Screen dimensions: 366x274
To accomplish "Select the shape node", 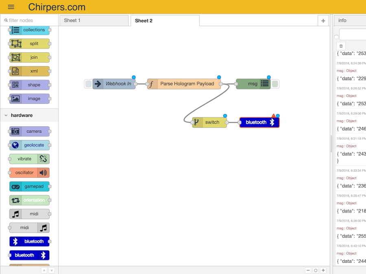I will tap(28, 85).
